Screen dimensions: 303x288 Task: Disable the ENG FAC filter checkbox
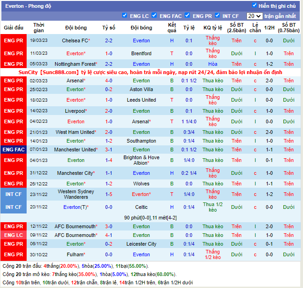[154, 16]
